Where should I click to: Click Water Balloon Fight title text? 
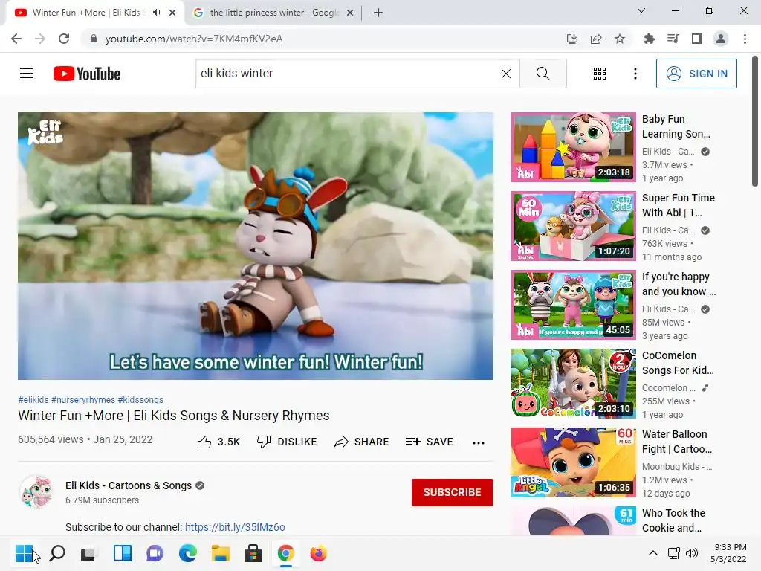677,442
